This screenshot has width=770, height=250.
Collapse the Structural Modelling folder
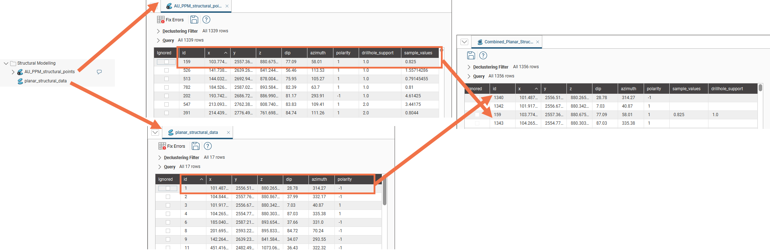point(6,63)
